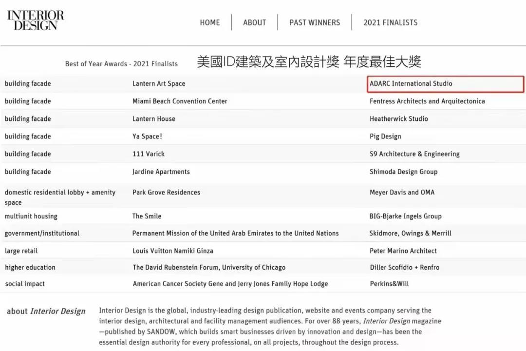Click Perkins&Will firm name
The image size is (526, 351).
389,284
